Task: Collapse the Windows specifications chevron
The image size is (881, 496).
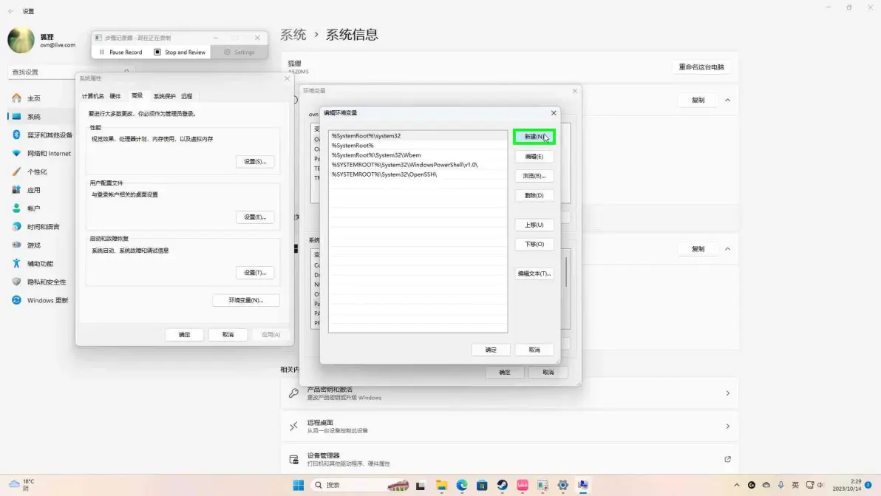Action: point(727,249)
